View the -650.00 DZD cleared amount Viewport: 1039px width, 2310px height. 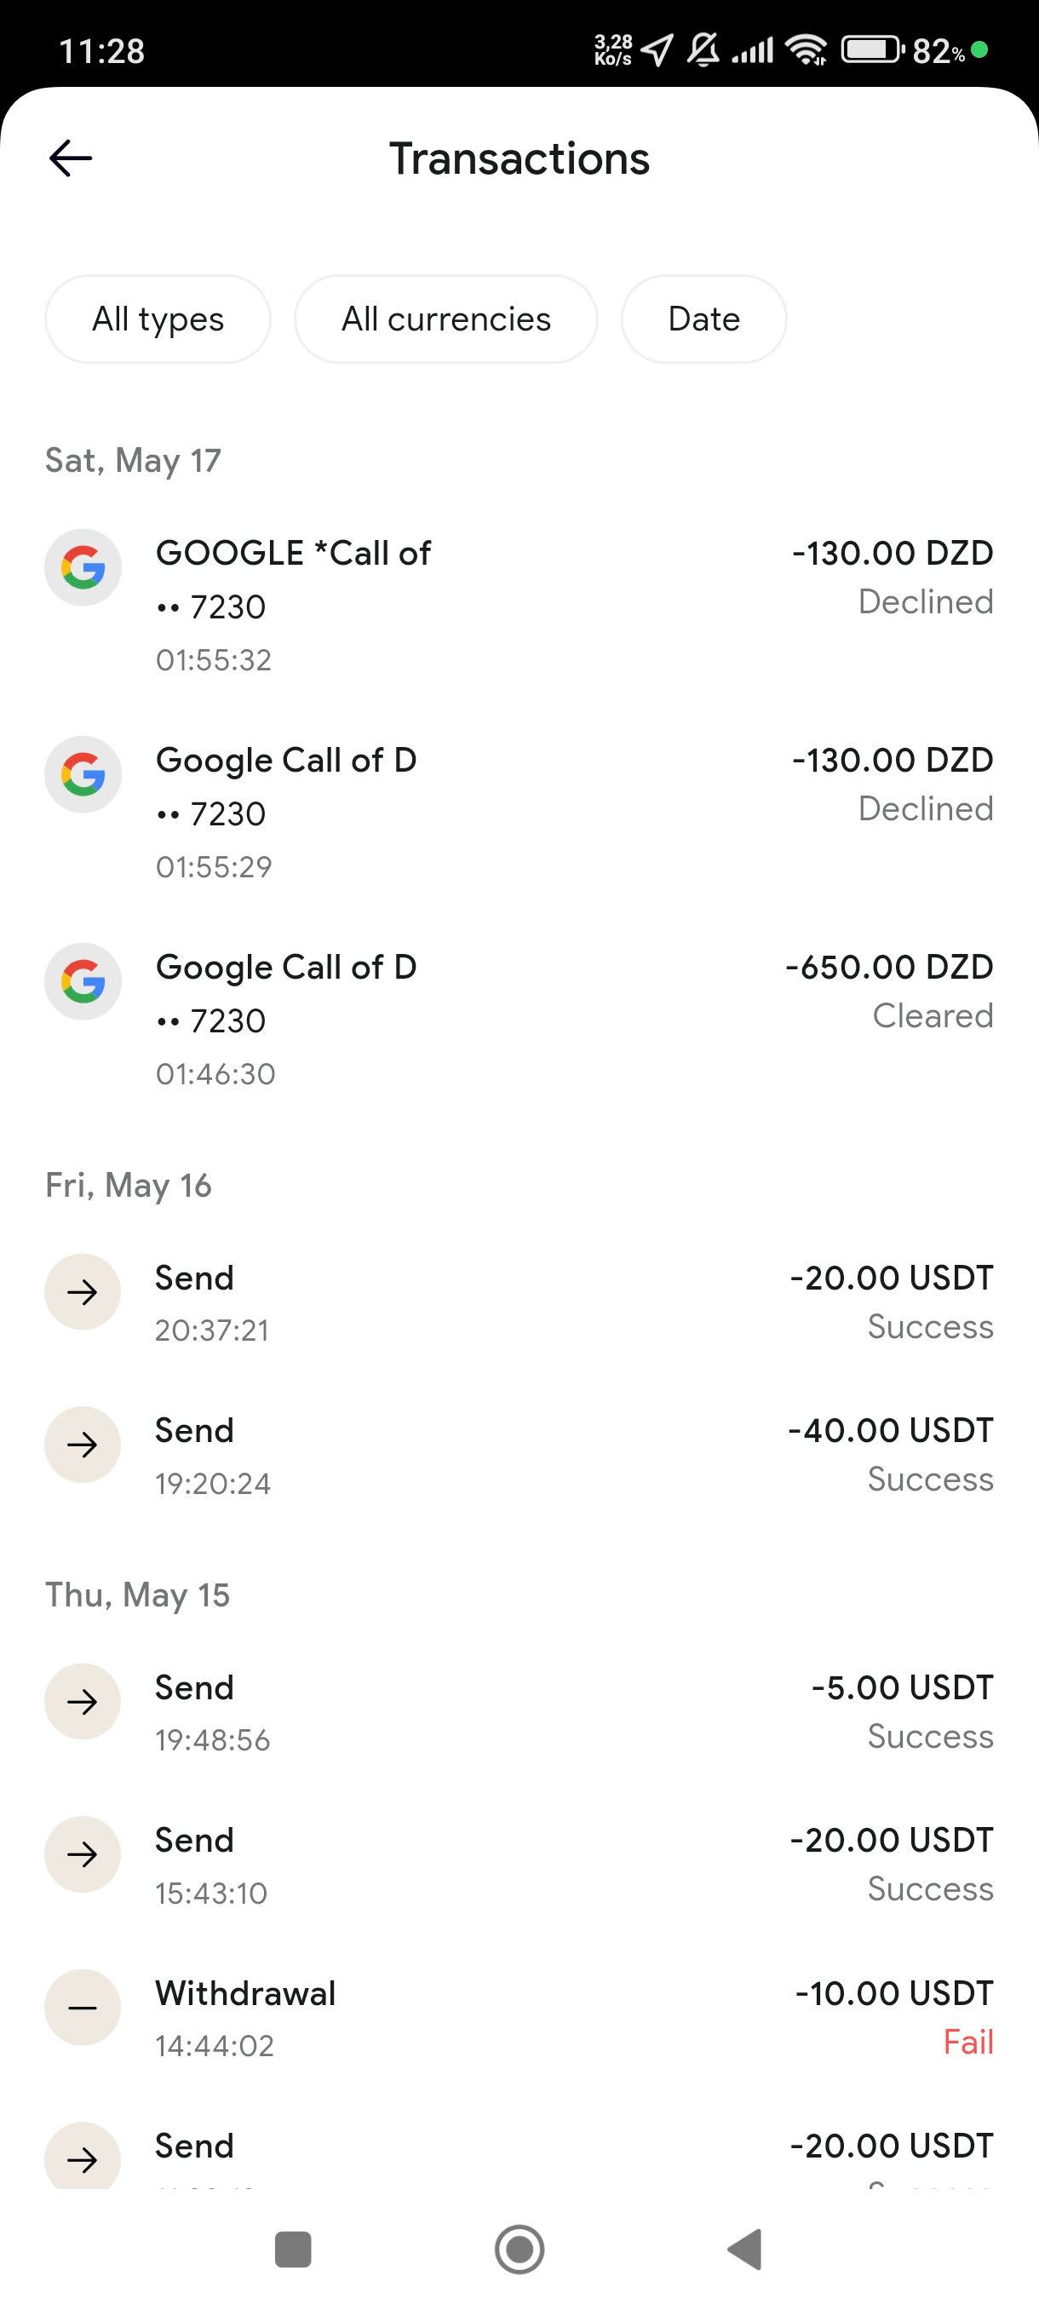point(888,968)
